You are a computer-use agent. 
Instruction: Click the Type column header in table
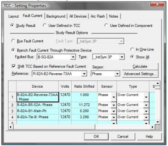click(x=133, y=86)
